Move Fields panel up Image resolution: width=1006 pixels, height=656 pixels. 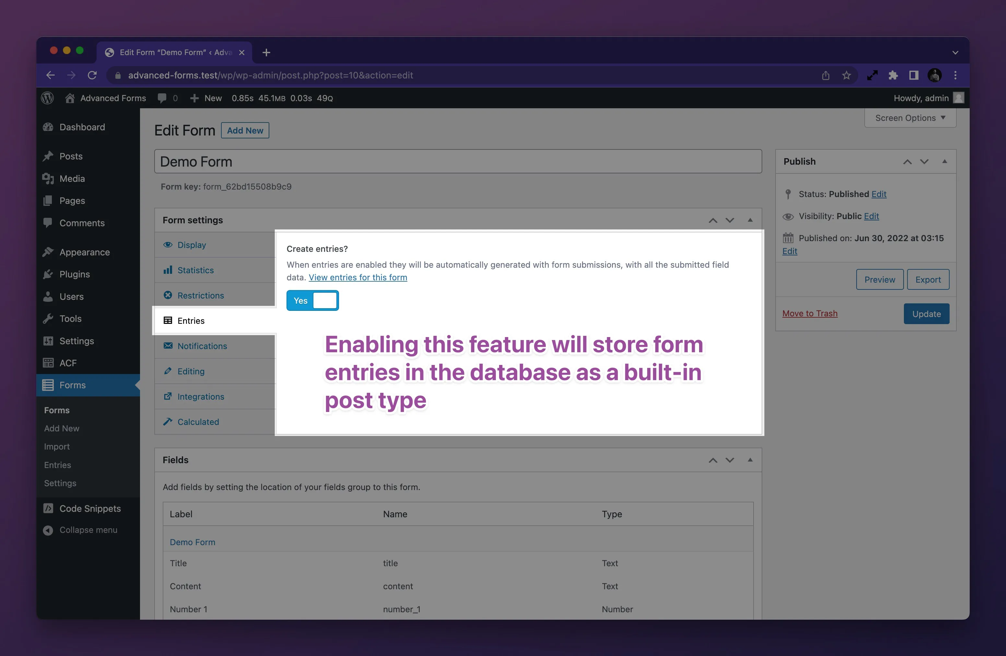pos(713,460)
